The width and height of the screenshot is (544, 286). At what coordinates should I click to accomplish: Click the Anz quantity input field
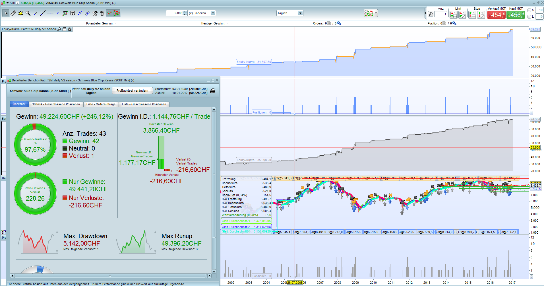pos(441,14)
